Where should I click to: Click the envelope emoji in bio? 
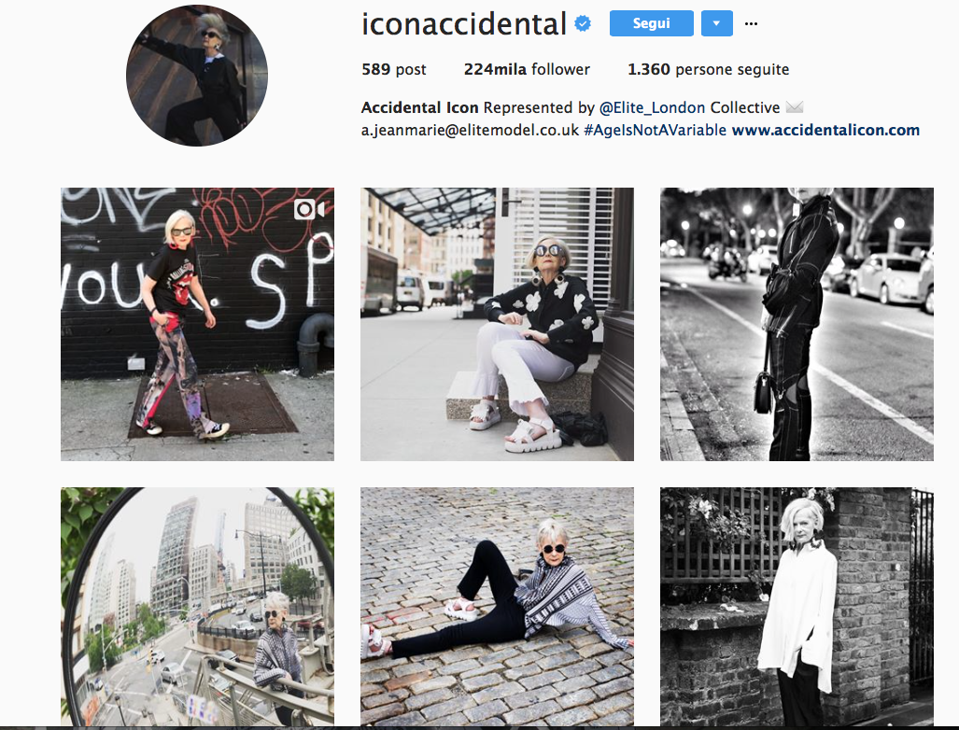pos(795,107)
